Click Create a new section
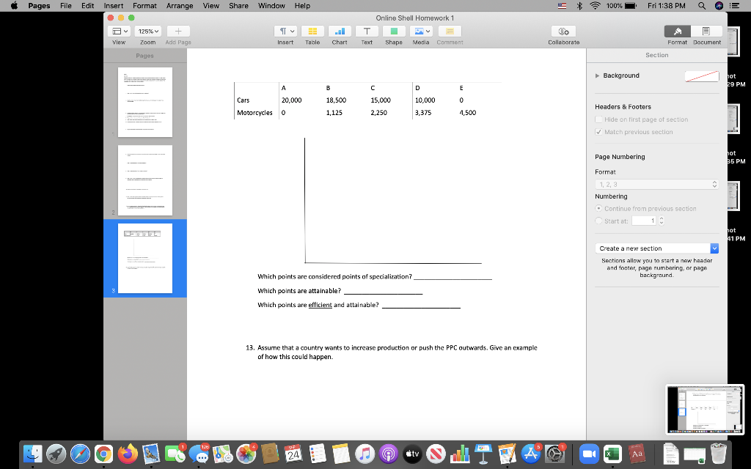This screenshot has height=469, width=751. click(x=655, y=248)
